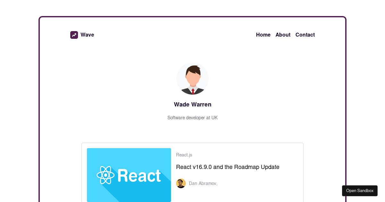Click Dan Abramov's small author avatar
The image size is (385, 202).
pyautogui.click(x=181, y=183)
